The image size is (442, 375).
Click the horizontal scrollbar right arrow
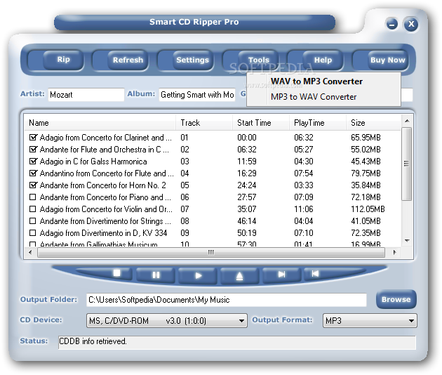point(394,252)
